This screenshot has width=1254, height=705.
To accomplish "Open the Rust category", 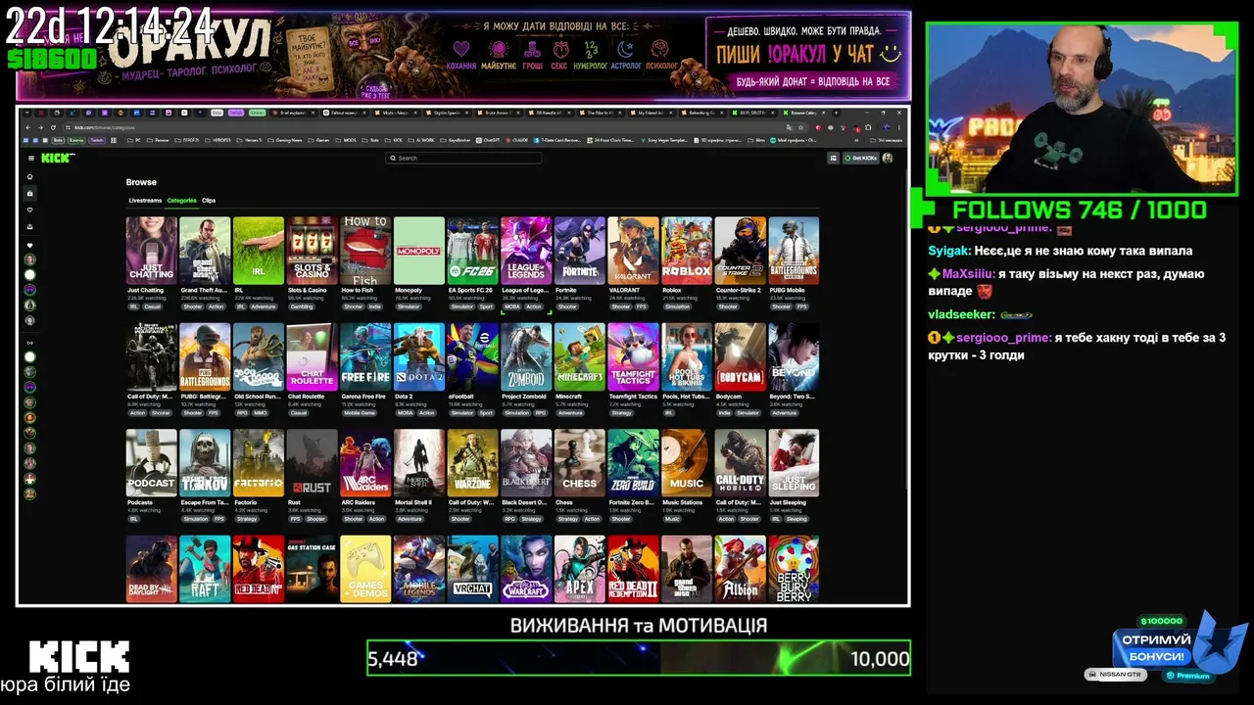I will 312,463.
